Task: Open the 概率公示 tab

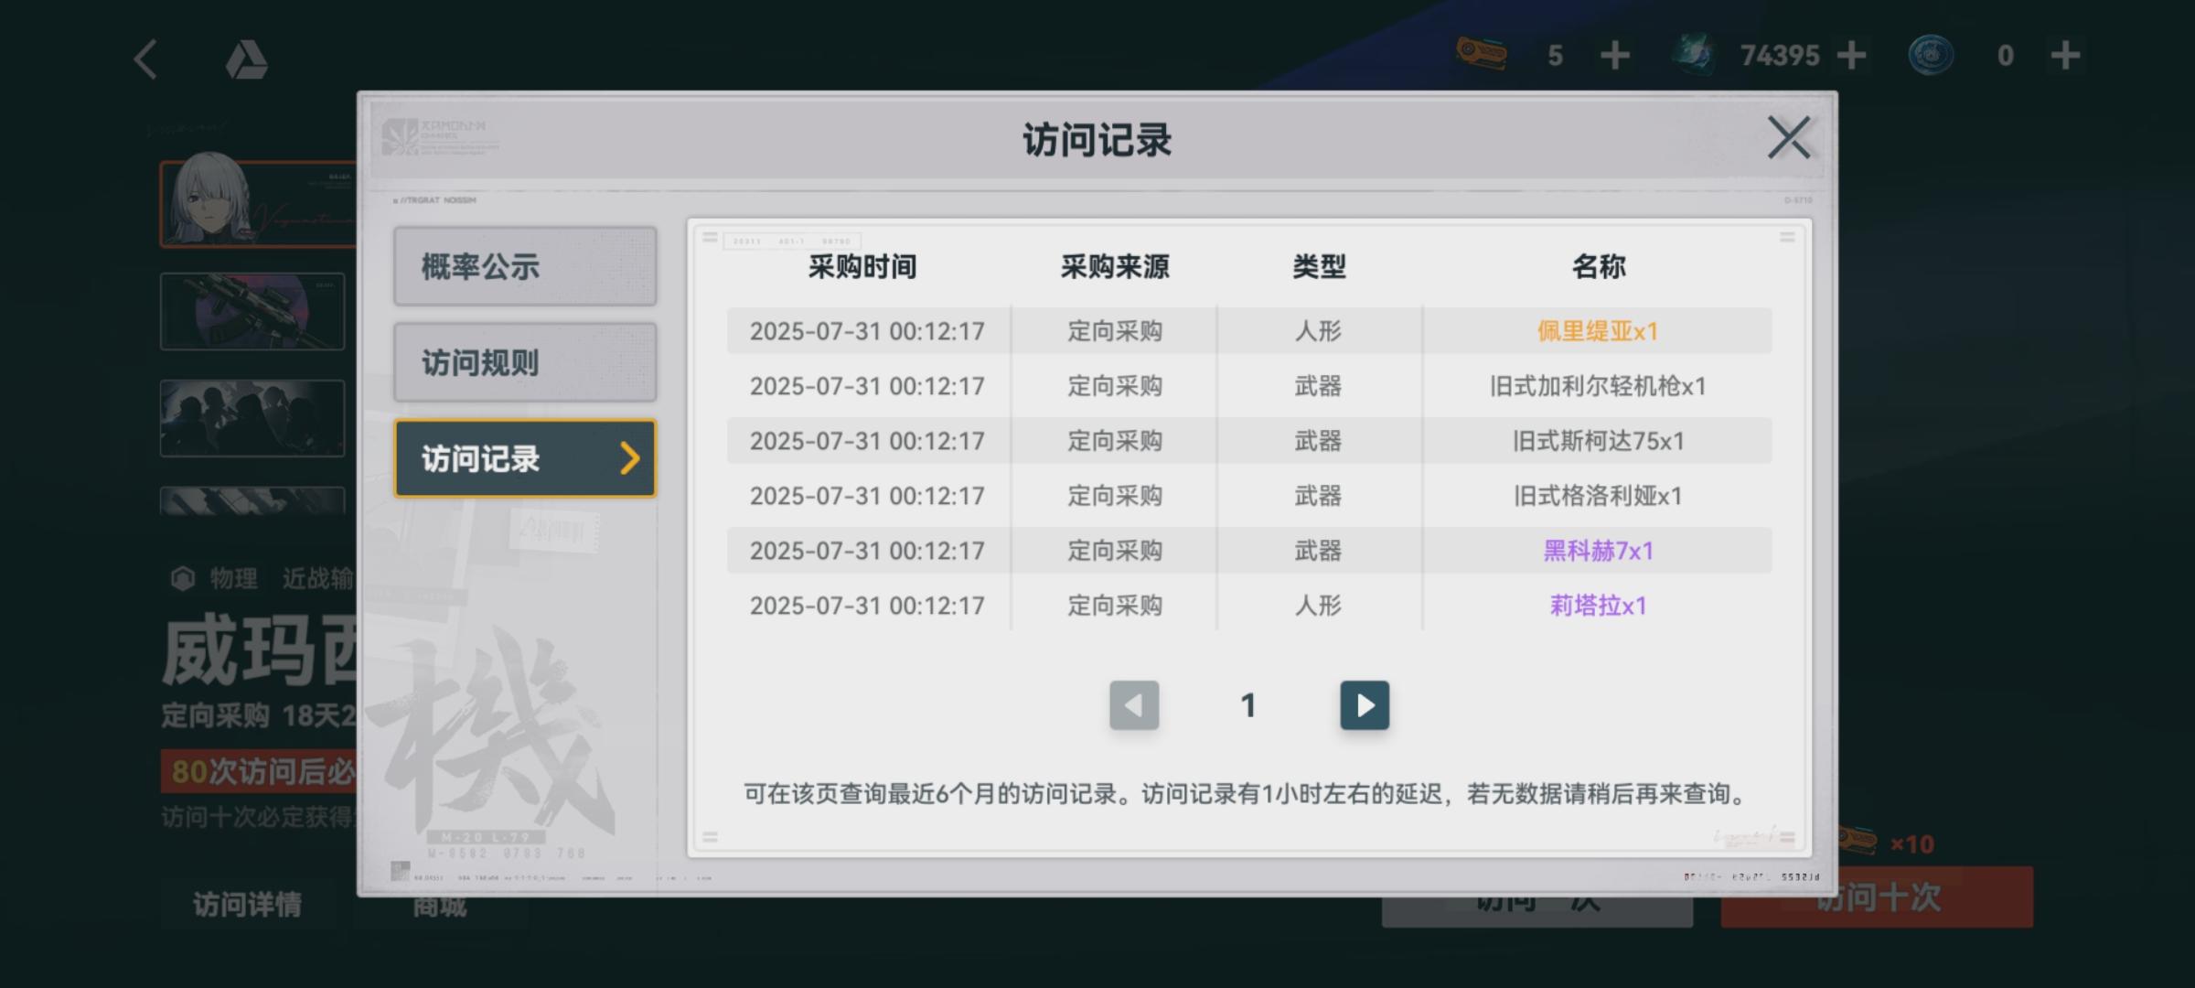Action: [525, 266]
